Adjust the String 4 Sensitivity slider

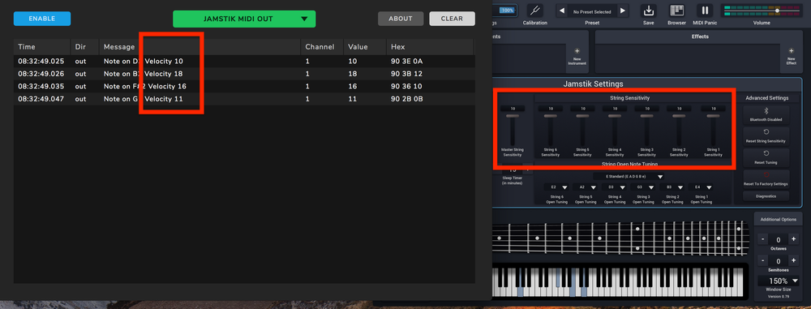click(x=615, y=130)
